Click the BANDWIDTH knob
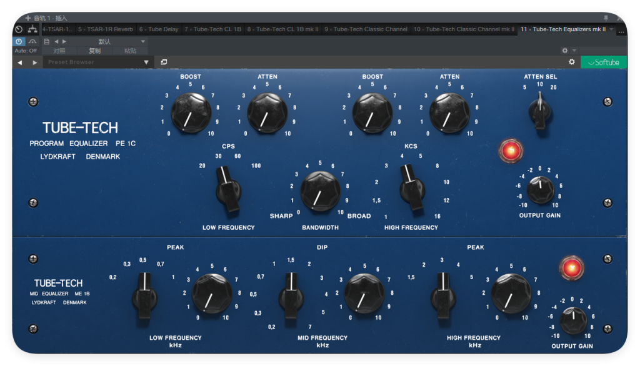 tap(320, 191)
